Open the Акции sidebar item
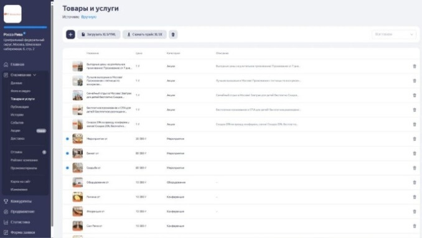Image resolution: width=422 pixels, height=238 pixels. (x=16, y=130)
